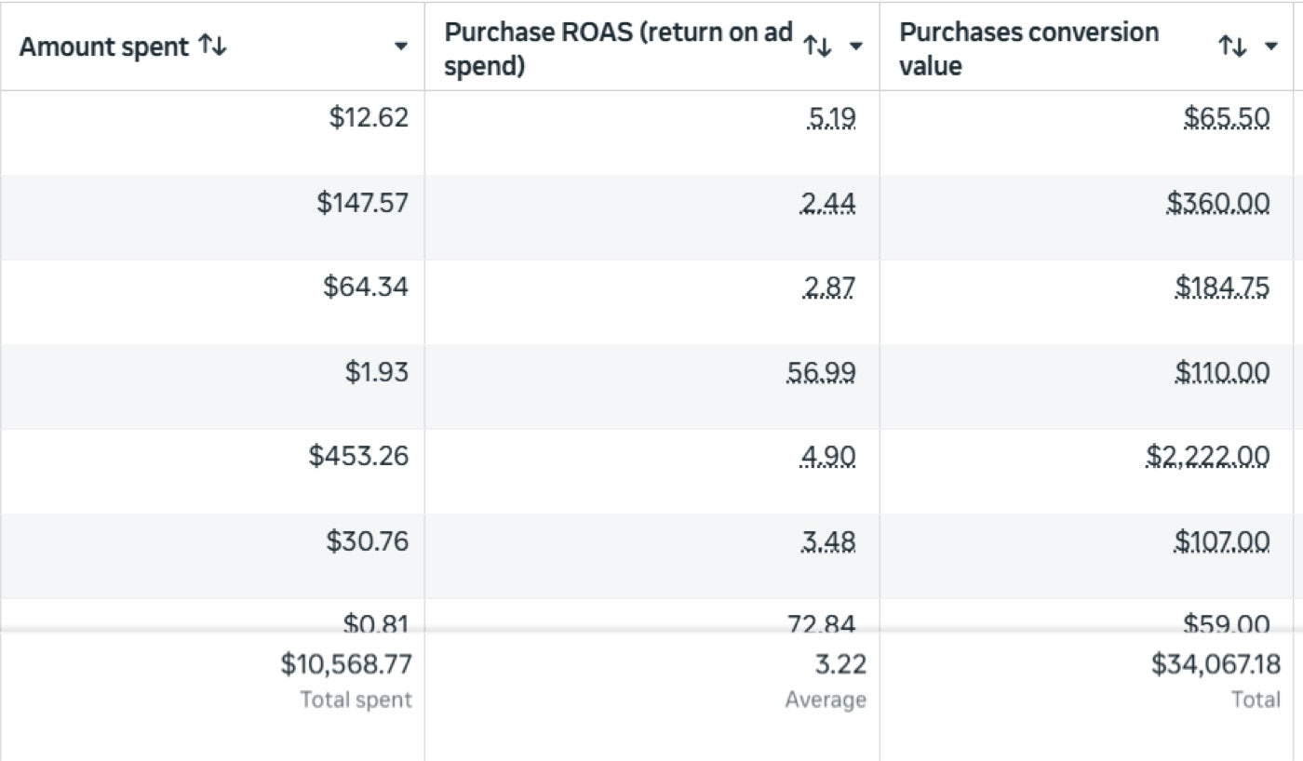Select the $147.57 amount spent cell
1303x761 pixels.
pyautogui.click(x=362, y=202)
